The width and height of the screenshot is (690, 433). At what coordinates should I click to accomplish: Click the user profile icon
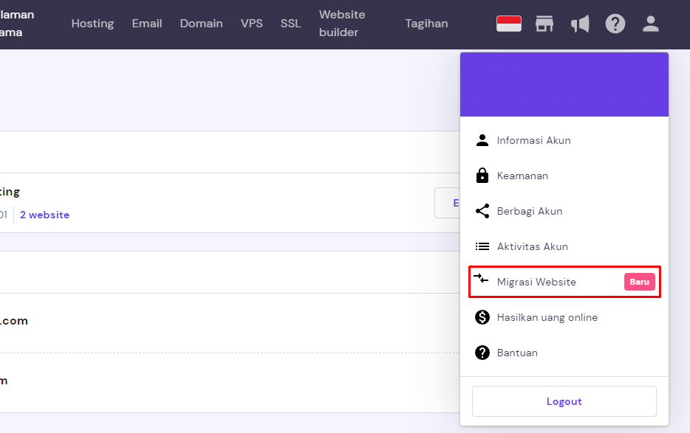tap(650, 24)
